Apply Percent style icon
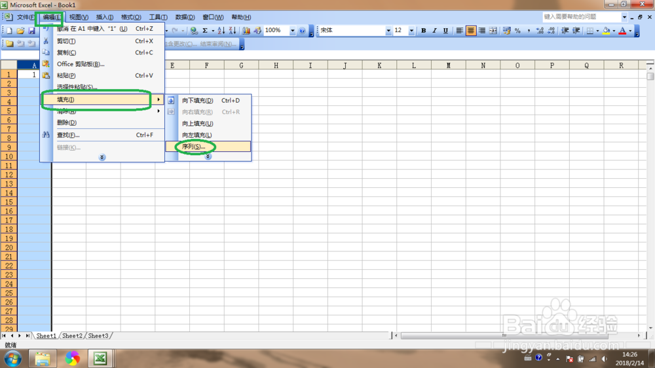 click(x=517, y=31)
